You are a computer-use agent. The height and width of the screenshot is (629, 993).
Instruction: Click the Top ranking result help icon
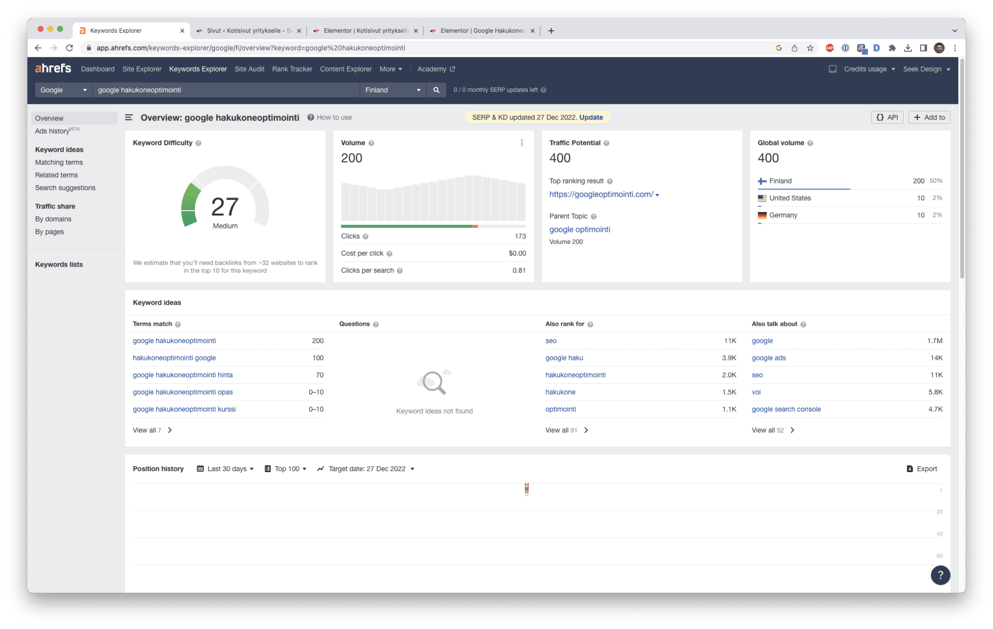point(610,181)
